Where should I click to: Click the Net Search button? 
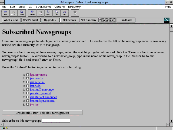point(69,20)
